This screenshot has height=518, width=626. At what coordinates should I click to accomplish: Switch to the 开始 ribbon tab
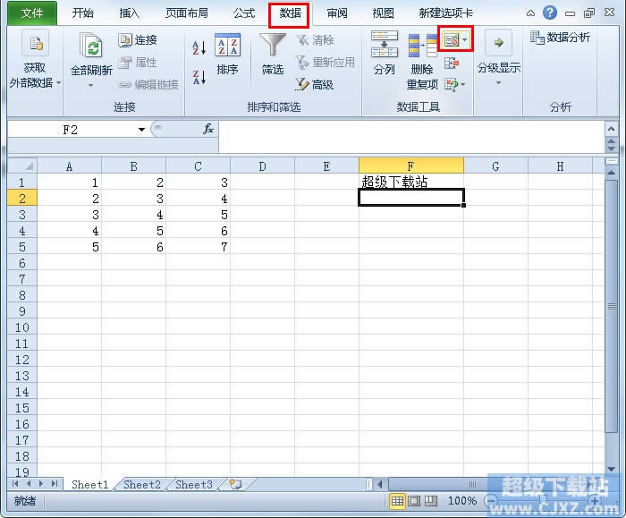[x=82, y=13]
